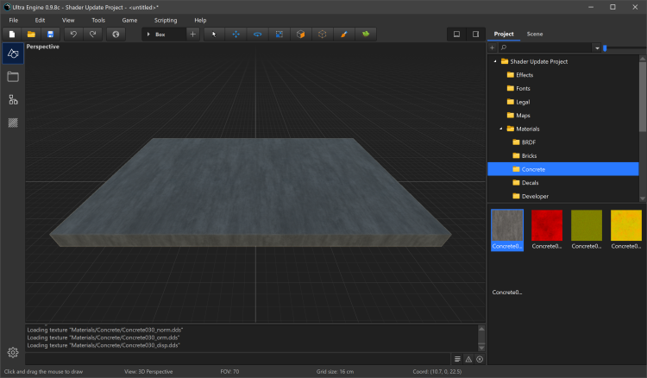Select the Rotate tool icon
Screen dimensions: 647x378
click(257, 35)
